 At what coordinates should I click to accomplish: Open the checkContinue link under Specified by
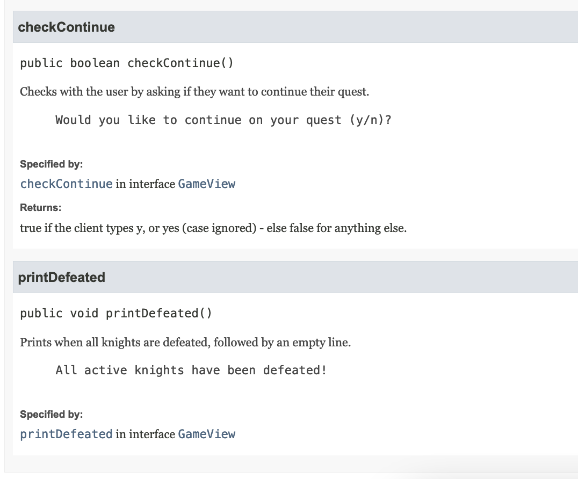coord(66,184)
